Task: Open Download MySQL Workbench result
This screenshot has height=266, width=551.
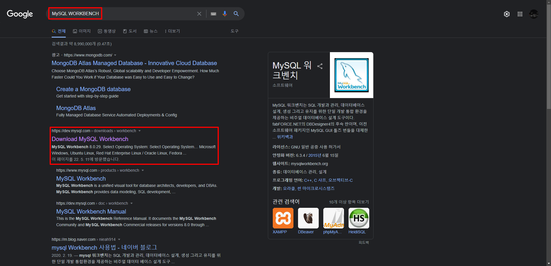Action: coord(90,139)
